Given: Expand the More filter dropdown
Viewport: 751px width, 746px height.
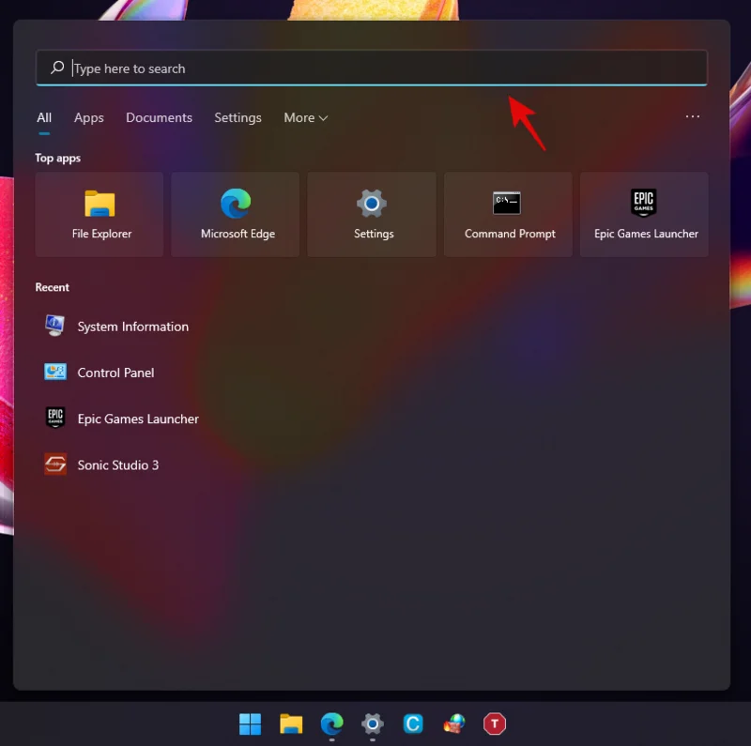Looking at the screenshot, I should [305, 117].
